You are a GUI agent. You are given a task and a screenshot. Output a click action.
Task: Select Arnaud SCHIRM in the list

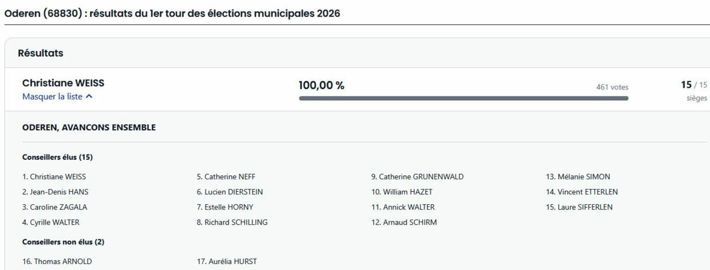(404, 223)
